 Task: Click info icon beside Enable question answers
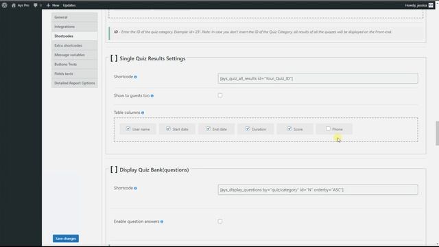tap(162, 222)
